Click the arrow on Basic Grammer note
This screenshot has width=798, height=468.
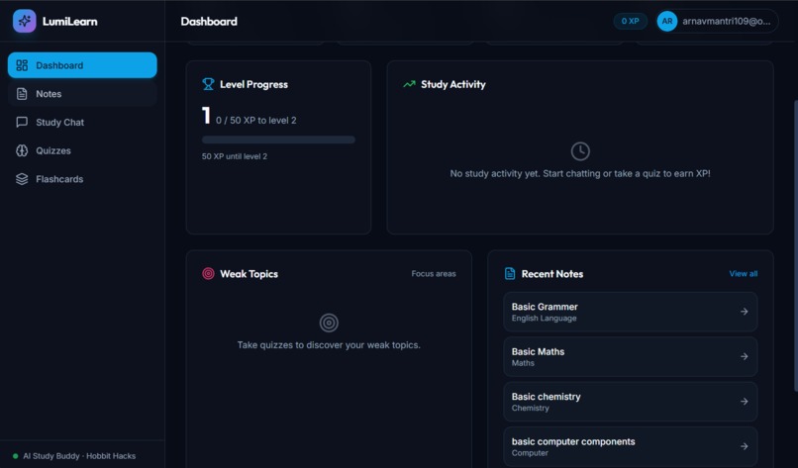(x=745, y=312)
